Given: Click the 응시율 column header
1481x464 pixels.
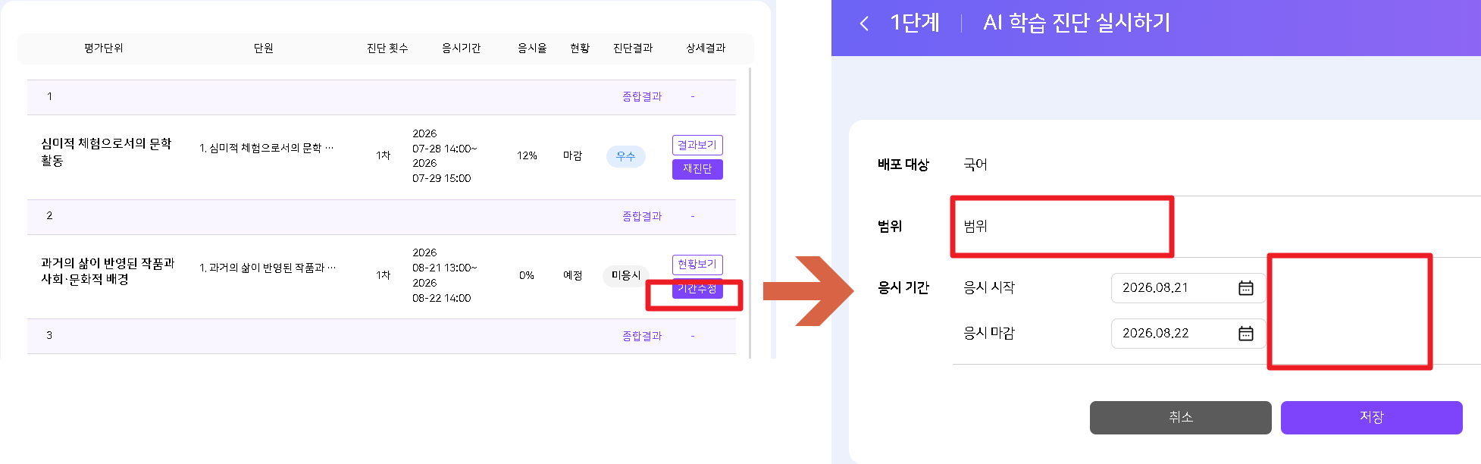Looking at the screenshot, I should pyautogui.click(x=532, y=48).
